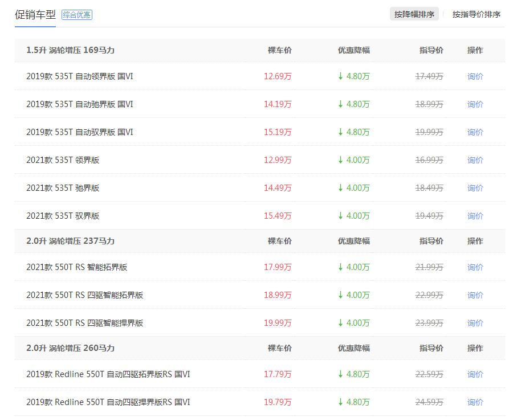Click the 2.0升 涡轮增压 237马力 group header
The height and width of the screenshot is (417, 513).
click(70, 241)
